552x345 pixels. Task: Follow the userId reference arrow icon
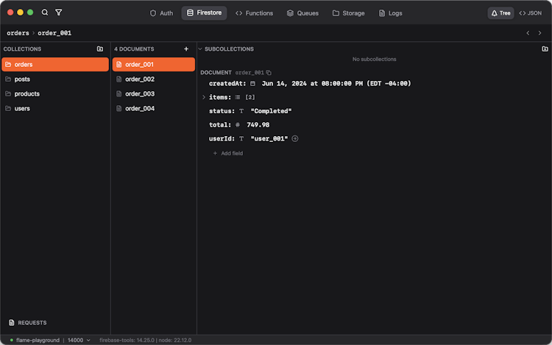295,138
